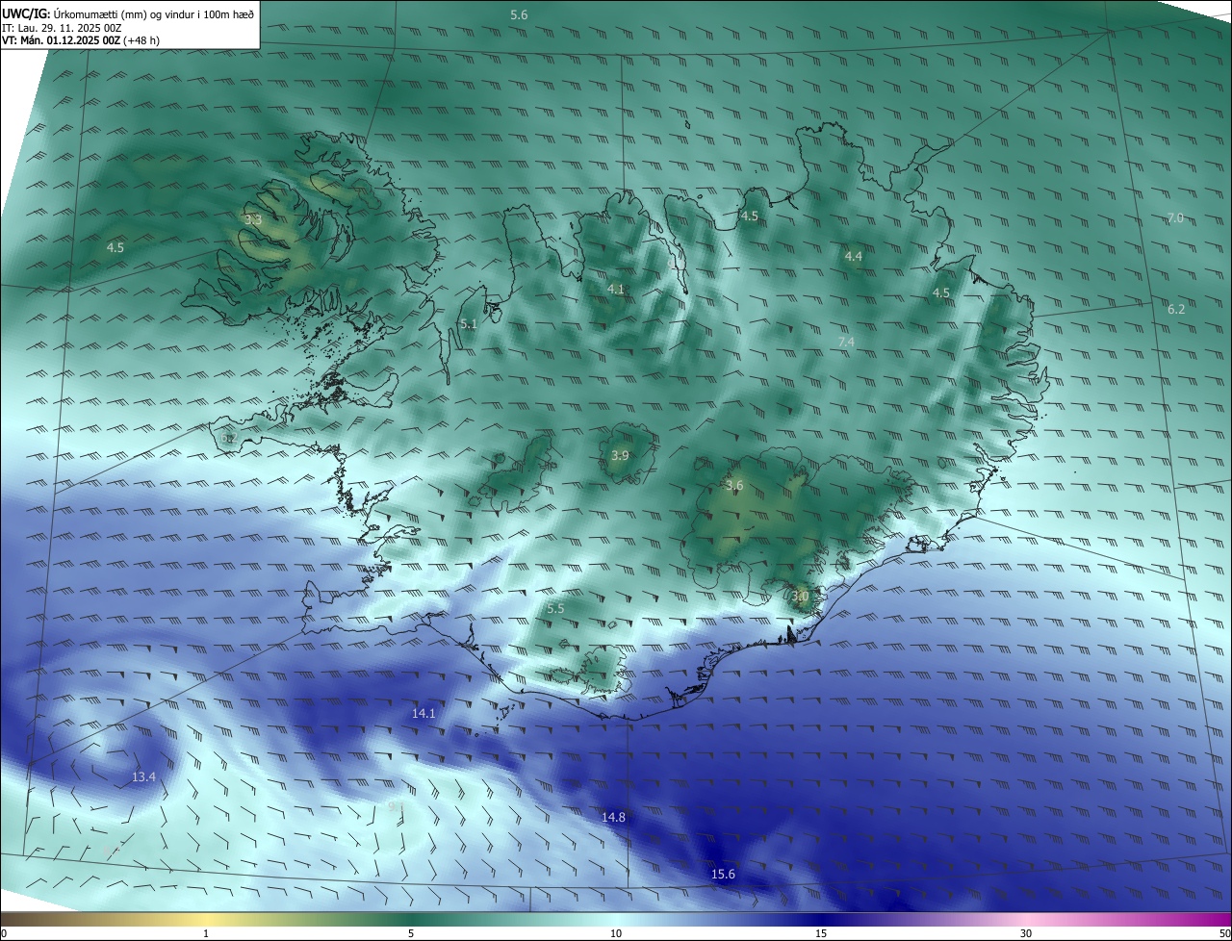Image resolution: width=1232 pixels, height=941 pixels.
Task: Click the legend tick labelled 30
Action: click(x=1026, y=934)
